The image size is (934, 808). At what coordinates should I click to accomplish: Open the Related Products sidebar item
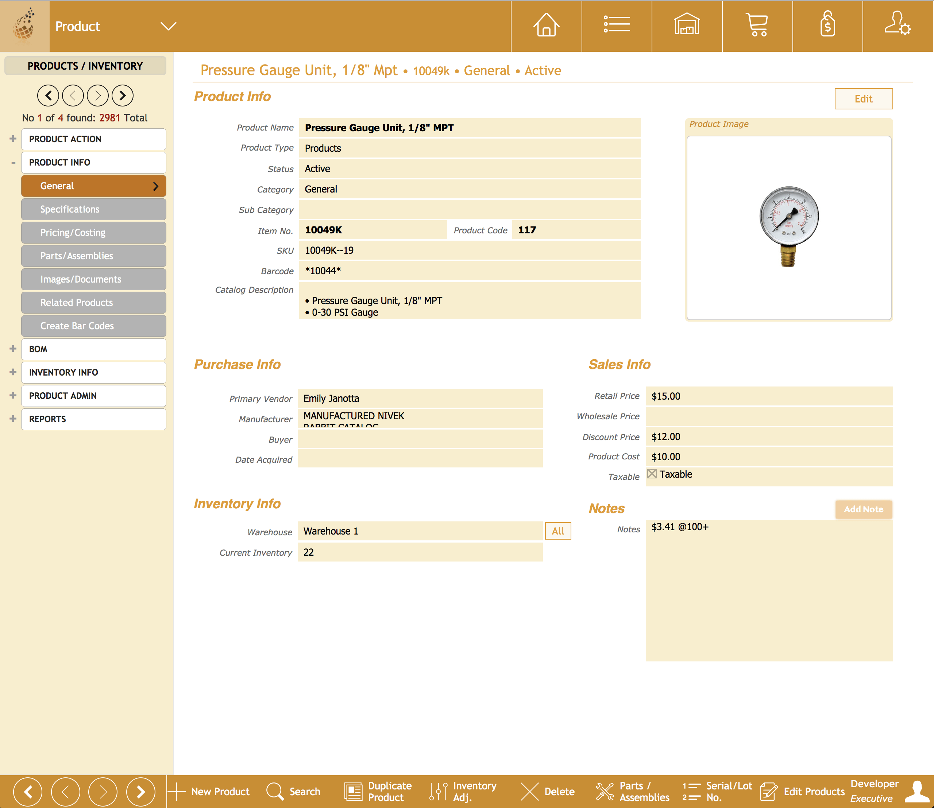click(x=94, y=303)
